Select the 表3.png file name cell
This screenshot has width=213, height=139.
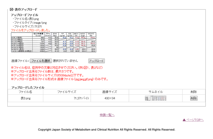coord(26,98)
